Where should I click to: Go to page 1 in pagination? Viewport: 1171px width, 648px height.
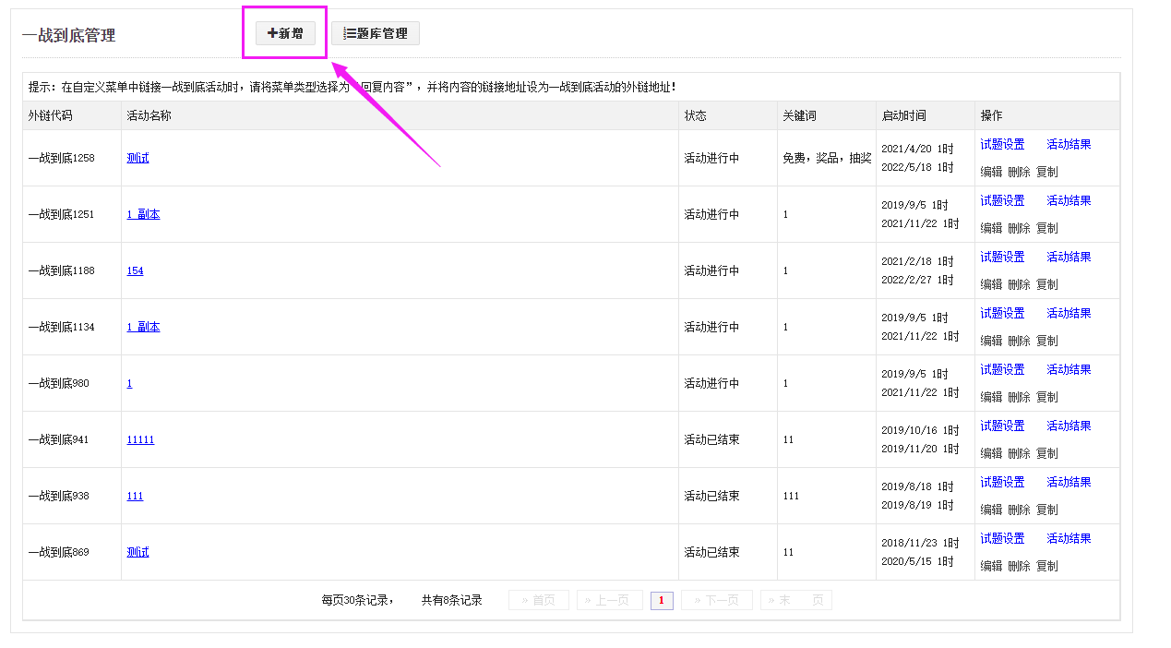pyautogui.click(x=662, y=600)
